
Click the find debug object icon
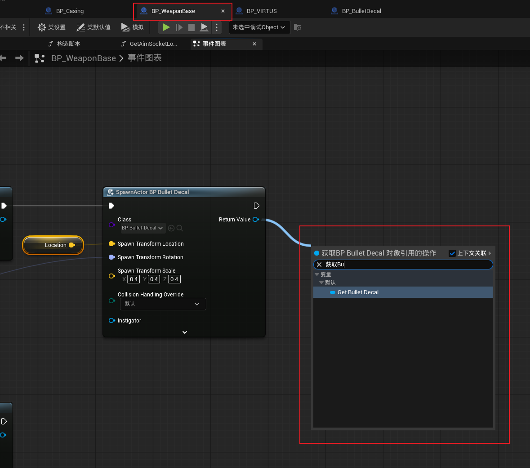[298, 27]
